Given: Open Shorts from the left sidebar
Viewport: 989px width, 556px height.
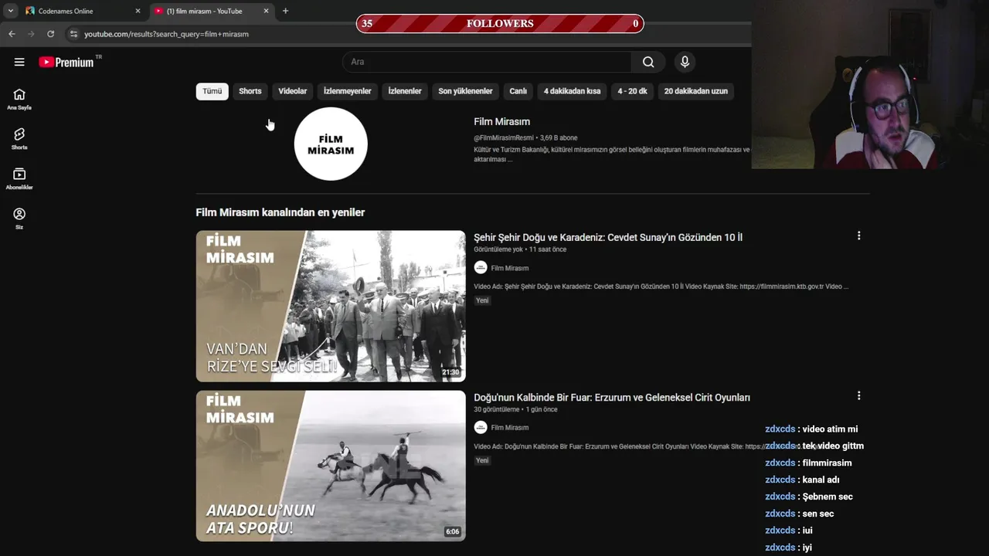Looking at the screenshot, I should (19, 139).
